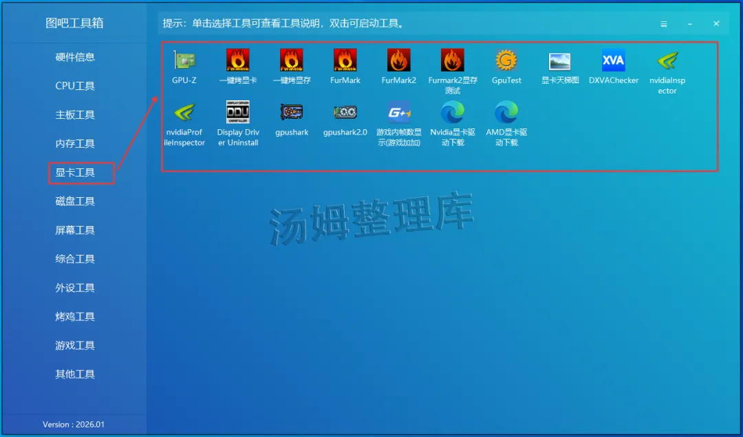This screenshot has height=437, width=743.
Task: Select the GPU-Z tool icon
Action: pyautogui.click(x=184, y=60)
